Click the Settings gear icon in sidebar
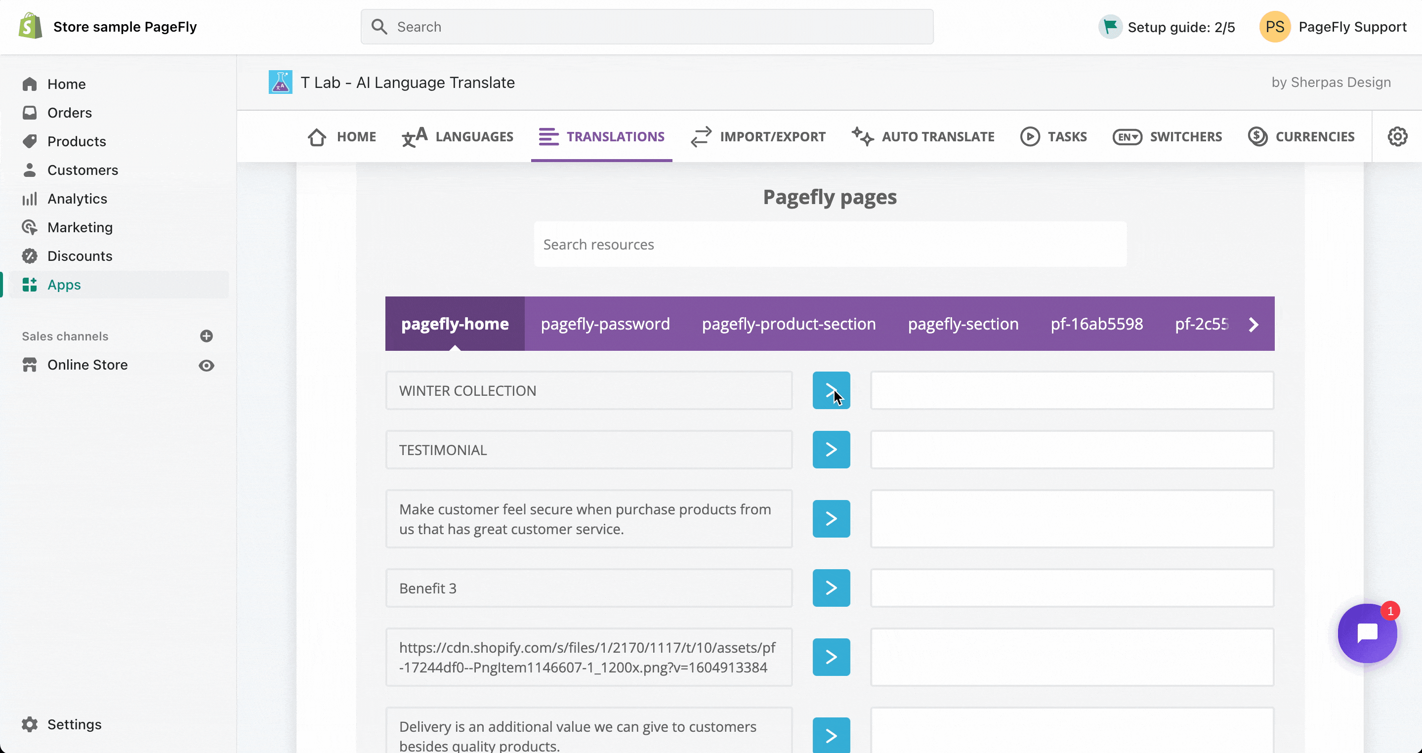This screenshot has height=753, width=1422. click(x=30, y=724)
